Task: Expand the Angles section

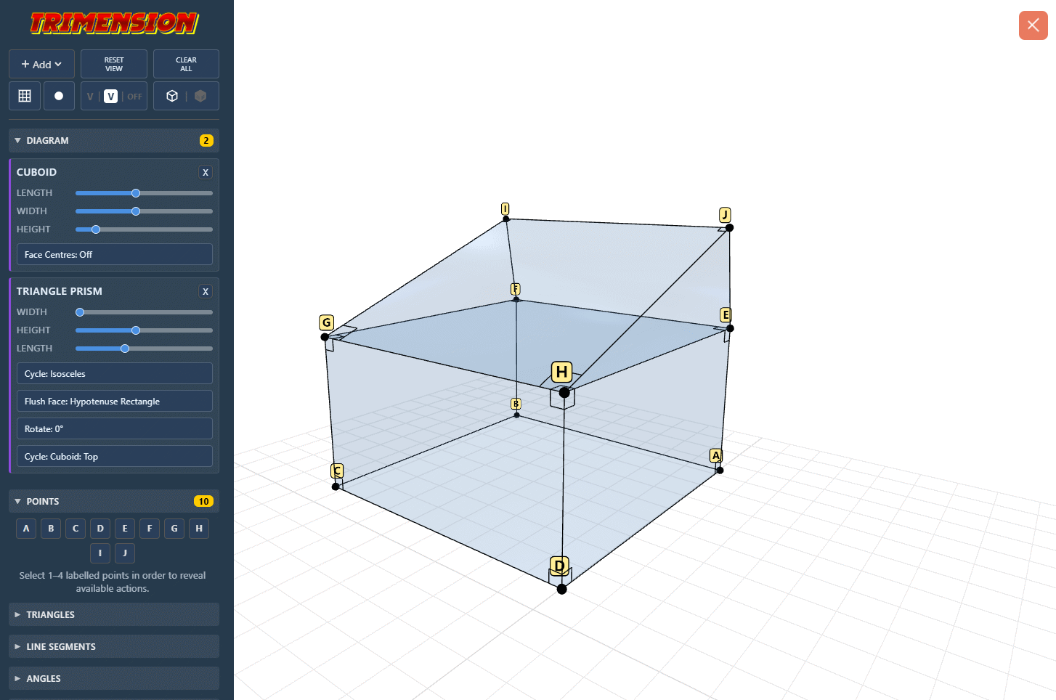Action: point(114,678)
